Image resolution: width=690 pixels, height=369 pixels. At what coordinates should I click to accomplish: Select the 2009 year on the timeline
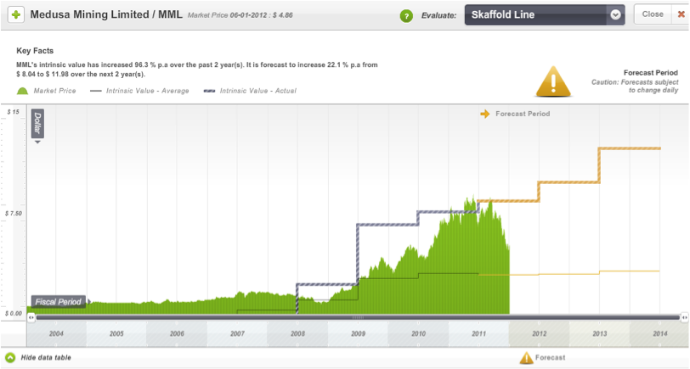pos(359,334)
